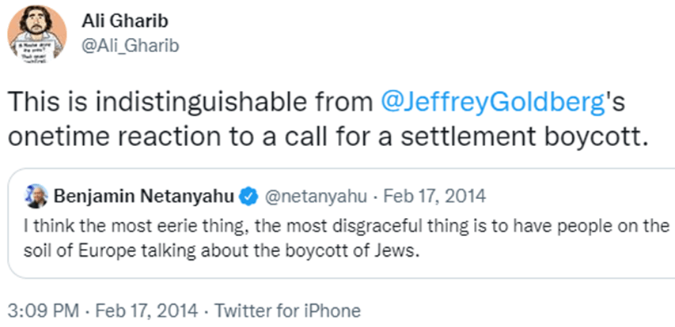675x327 pixels.
Task: Click Benjamin Netanyahu's small profile photo
Action: (36, 193)
